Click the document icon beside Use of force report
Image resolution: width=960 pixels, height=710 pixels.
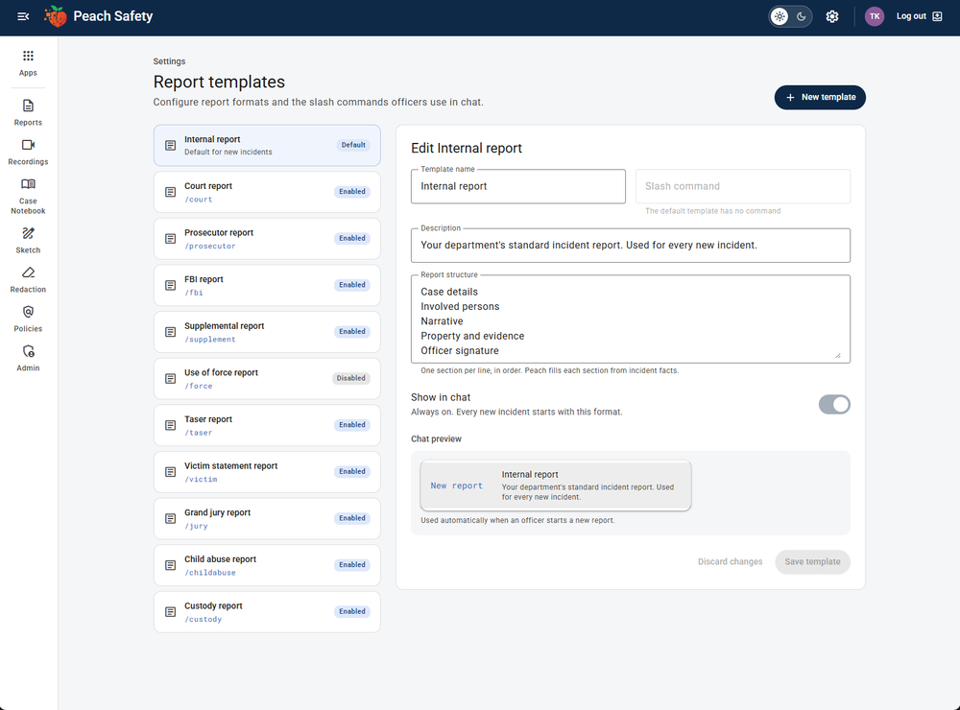pos(171,379)
